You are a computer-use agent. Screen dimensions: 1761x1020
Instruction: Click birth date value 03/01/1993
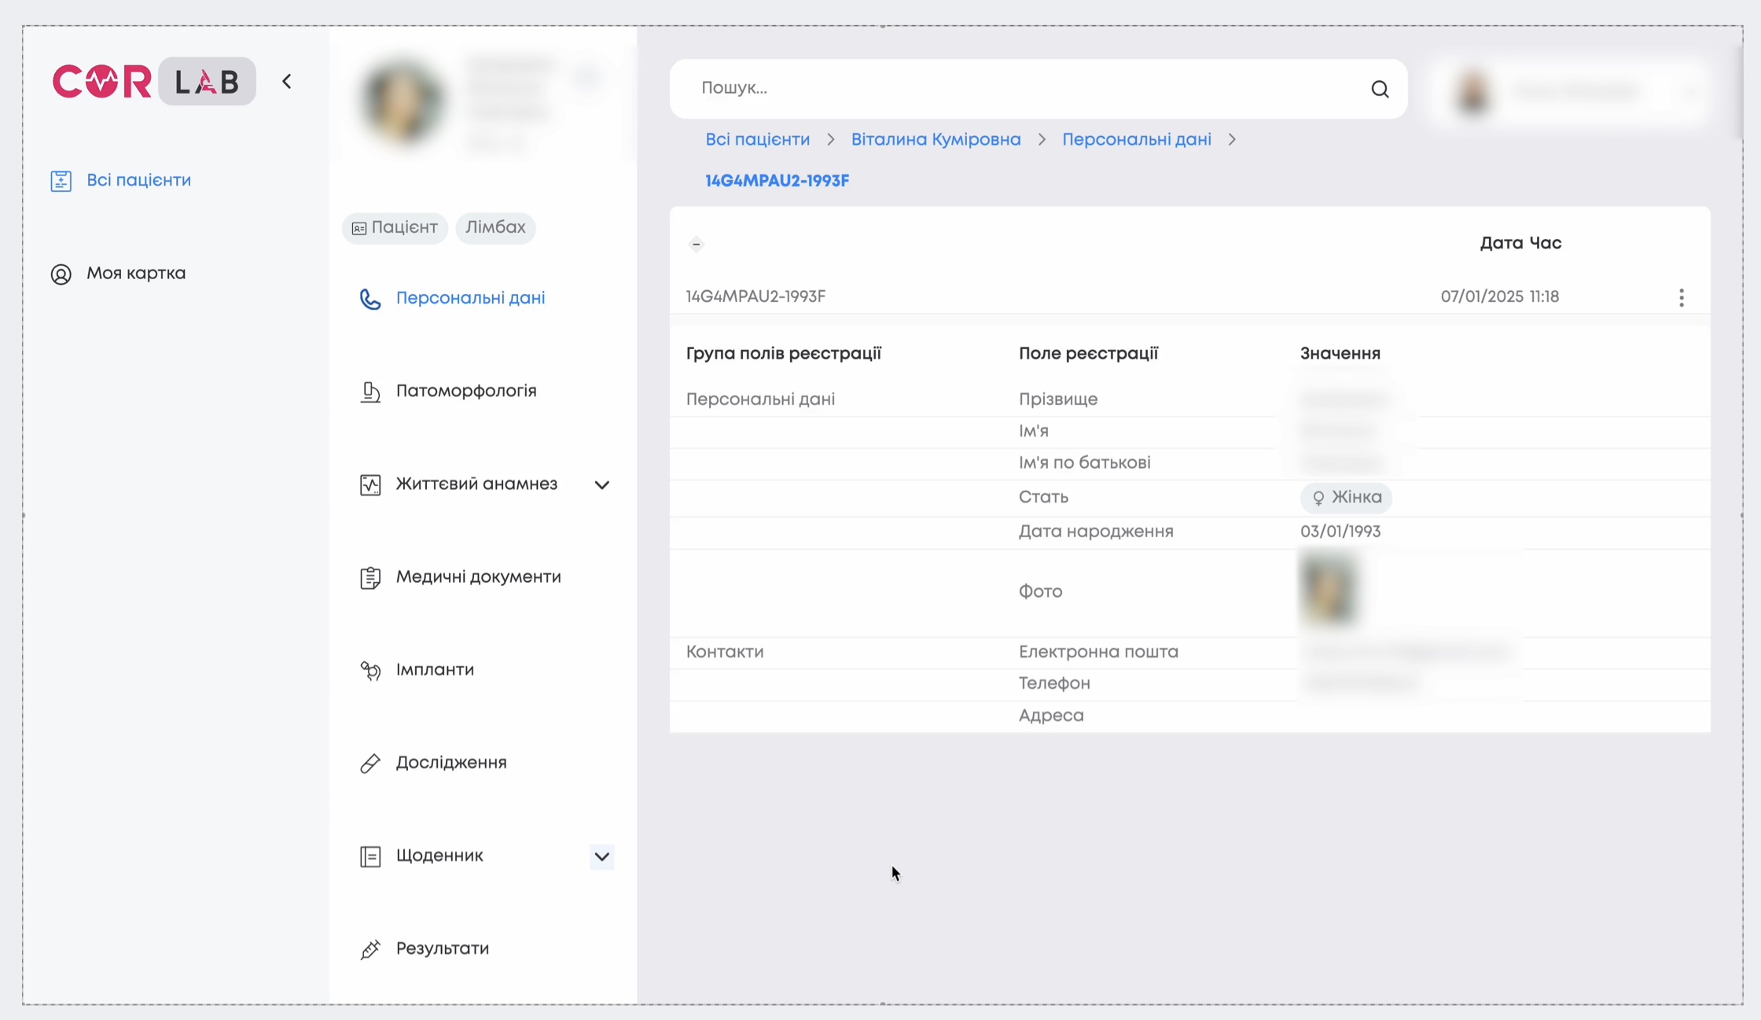click(x=1340, y=532)
